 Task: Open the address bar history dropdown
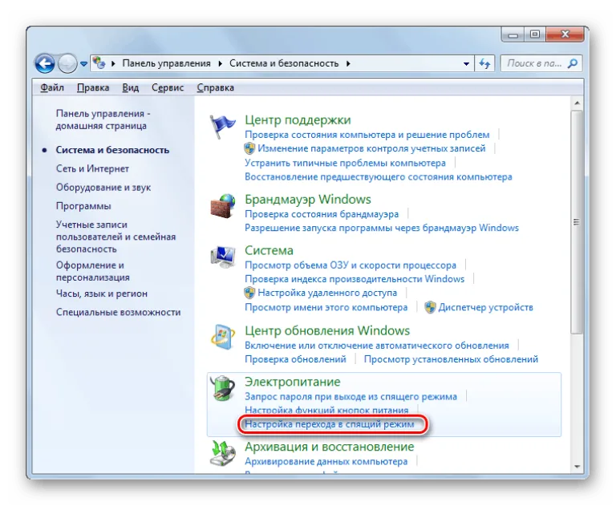pos(466,63)
